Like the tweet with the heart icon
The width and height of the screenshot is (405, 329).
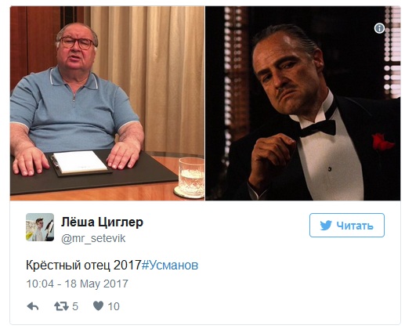click(x=99, y=305)
